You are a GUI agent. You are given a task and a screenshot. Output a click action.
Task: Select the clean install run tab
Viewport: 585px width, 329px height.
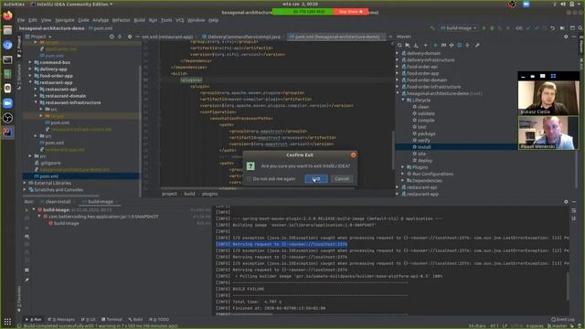[x=58, y=202]
